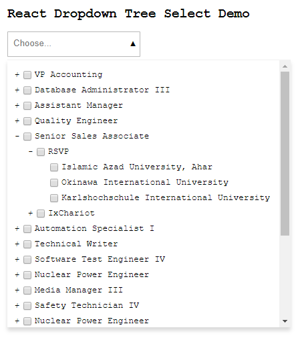Expand Database Administrator III node

17,90
